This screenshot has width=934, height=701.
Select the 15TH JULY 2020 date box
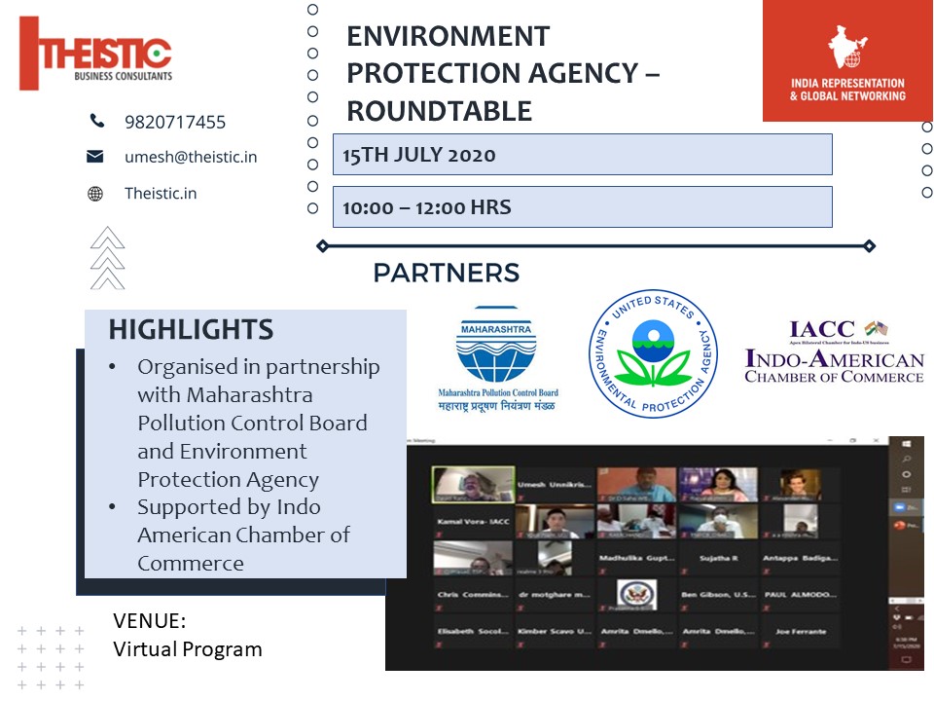tap(582, 155)
